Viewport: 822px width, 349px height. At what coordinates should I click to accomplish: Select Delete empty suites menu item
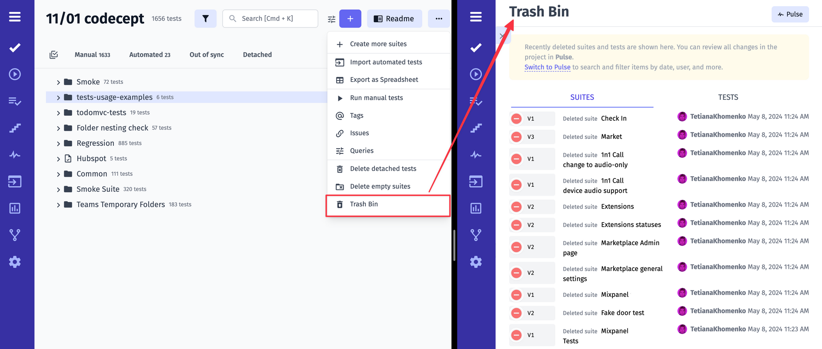pos(388,186)
